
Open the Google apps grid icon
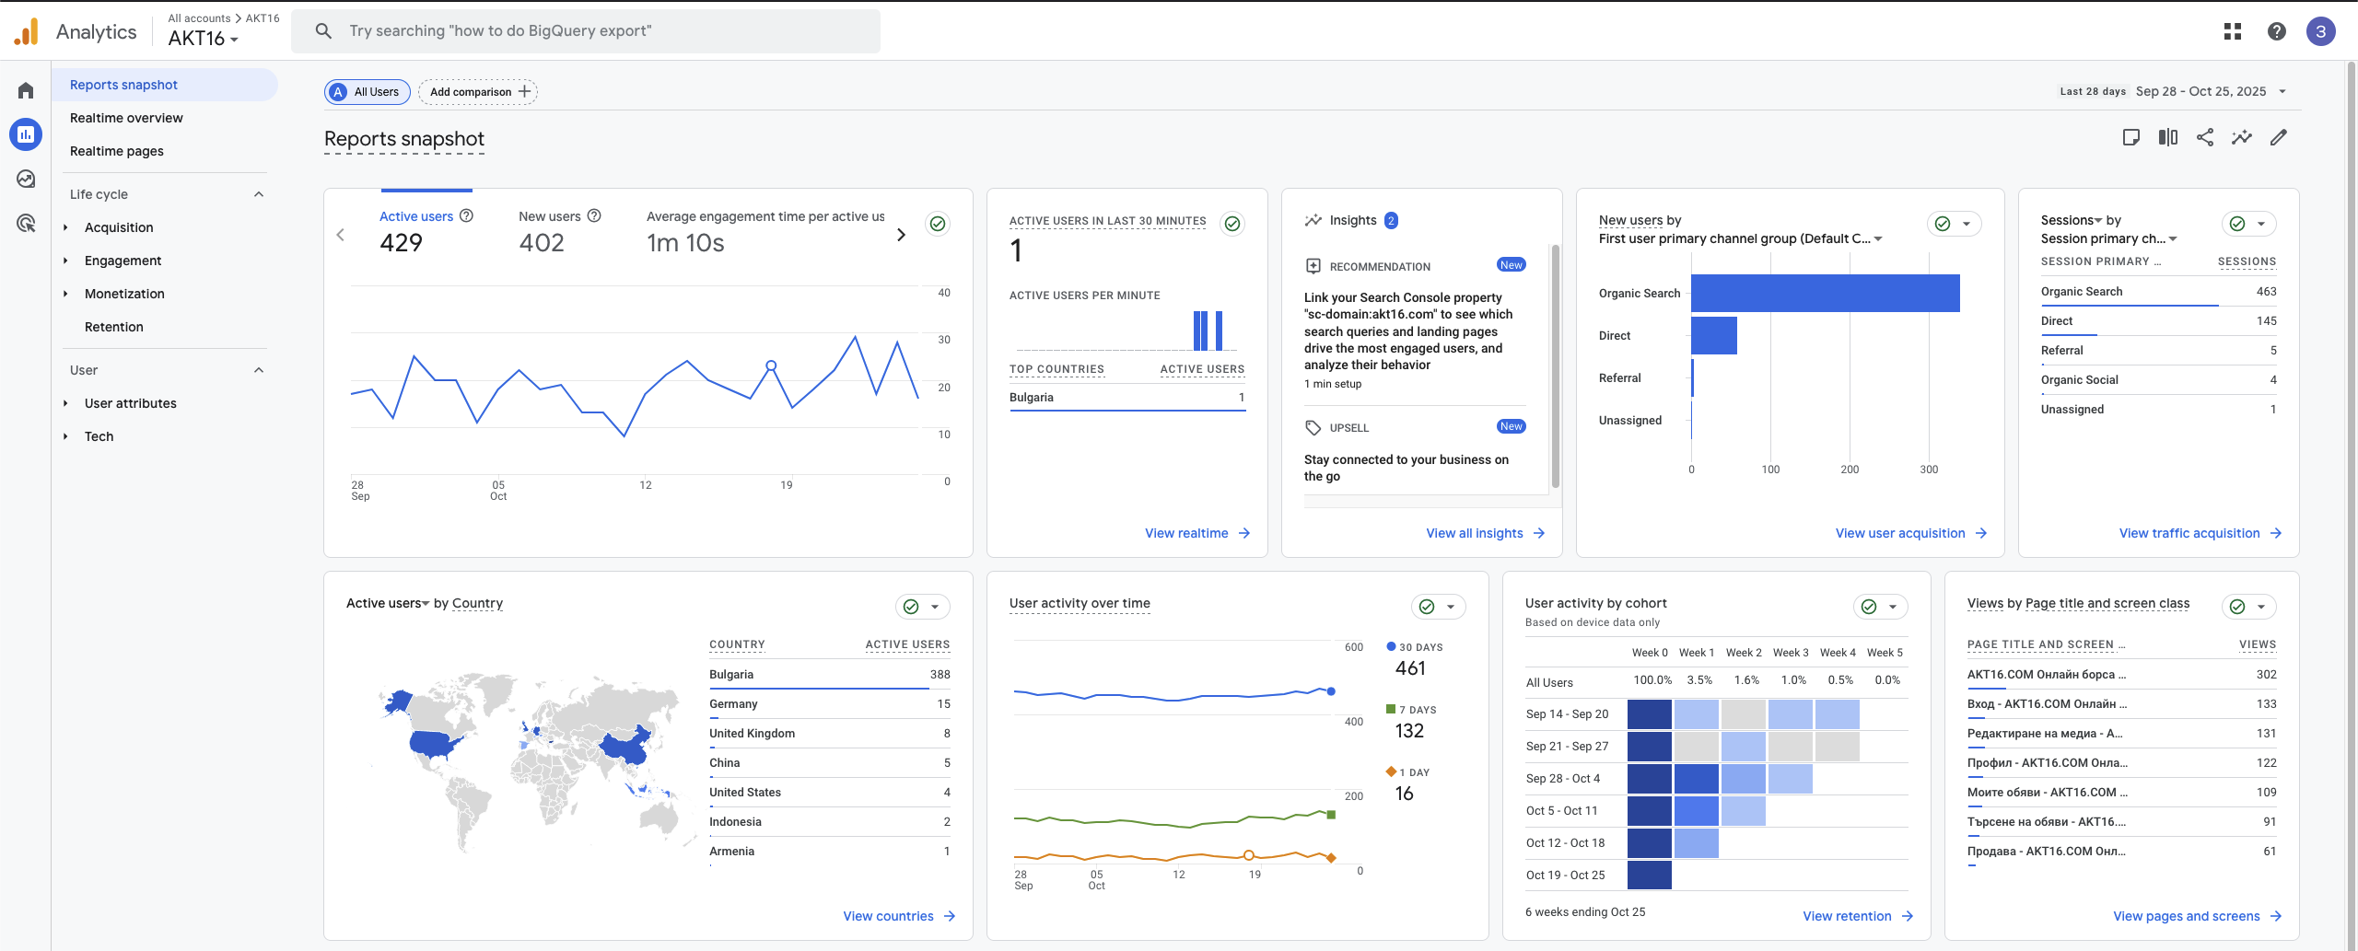click(2233, 31)
